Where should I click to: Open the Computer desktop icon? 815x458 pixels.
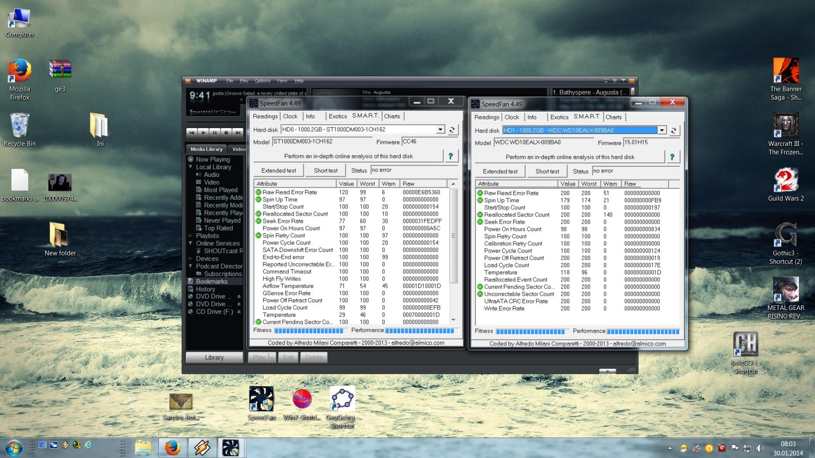pyautogui.click(x=20, y=22)
